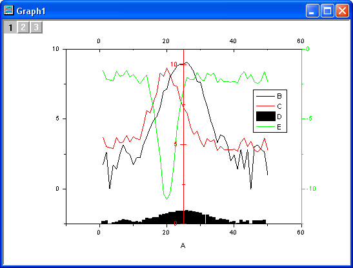The height and width of the screenshot is (268, 353).
Task: Click the top axis tick label 40
Action: [x=233, y=41]
